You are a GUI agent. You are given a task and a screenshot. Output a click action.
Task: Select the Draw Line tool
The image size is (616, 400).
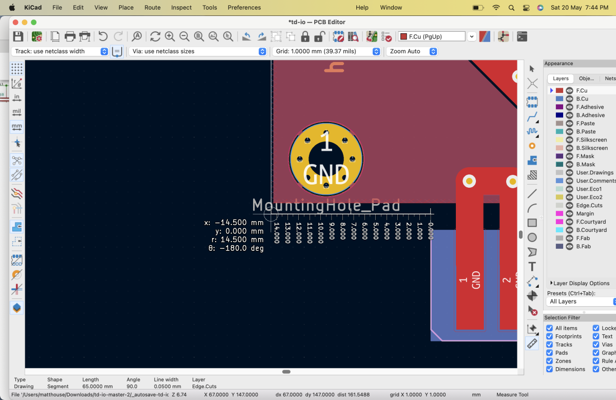point(532,193)
